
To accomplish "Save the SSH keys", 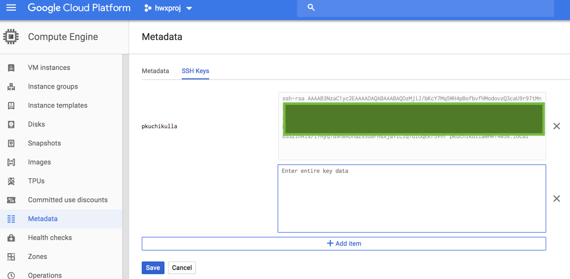I will click(x=153, y=268).
